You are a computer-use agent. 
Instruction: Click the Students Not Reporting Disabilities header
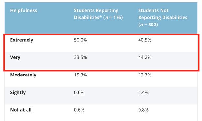(163, 17)
